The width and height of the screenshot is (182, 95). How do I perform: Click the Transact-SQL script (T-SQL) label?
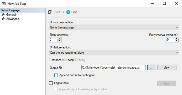click(67, 60)
